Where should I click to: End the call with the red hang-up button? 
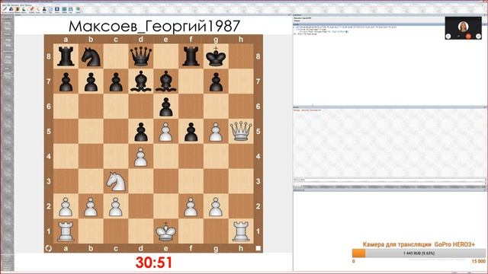tap(469, 37)
